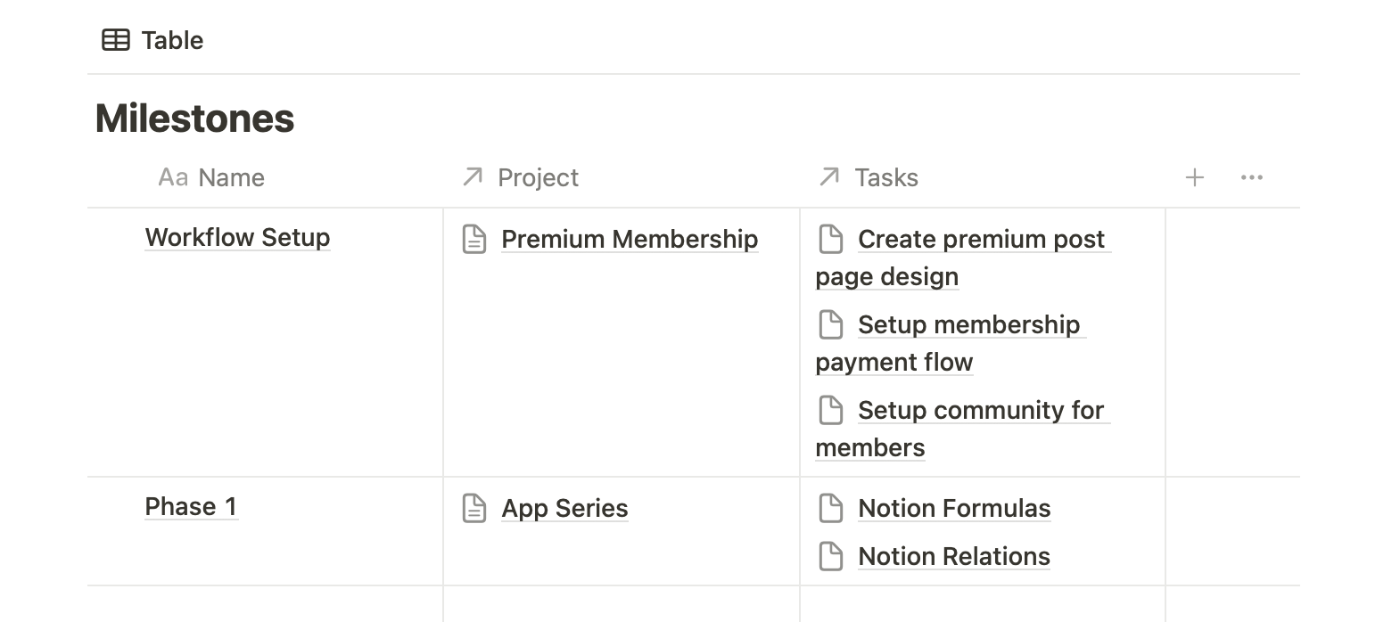Click page icon beside App Series
The image size is (1400, 622).
pyautogui.click(x=474, y=508)
